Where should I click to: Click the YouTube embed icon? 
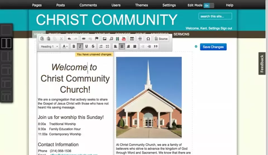[124, 39]
